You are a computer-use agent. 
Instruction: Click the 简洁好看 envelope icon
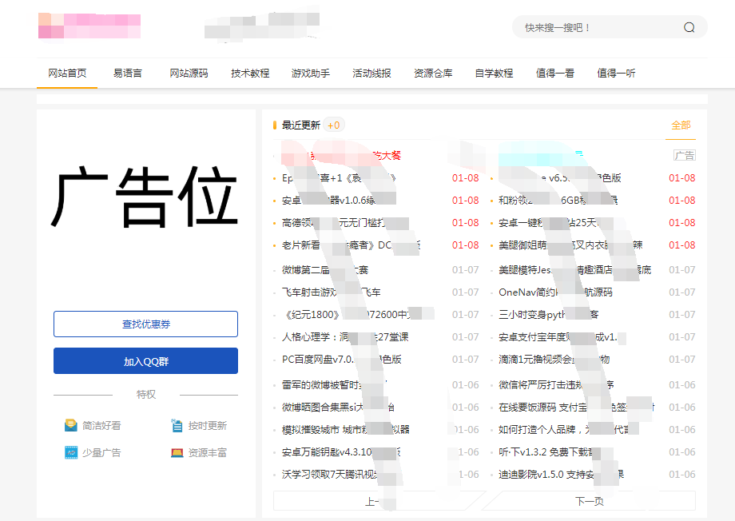coord(70,425)
